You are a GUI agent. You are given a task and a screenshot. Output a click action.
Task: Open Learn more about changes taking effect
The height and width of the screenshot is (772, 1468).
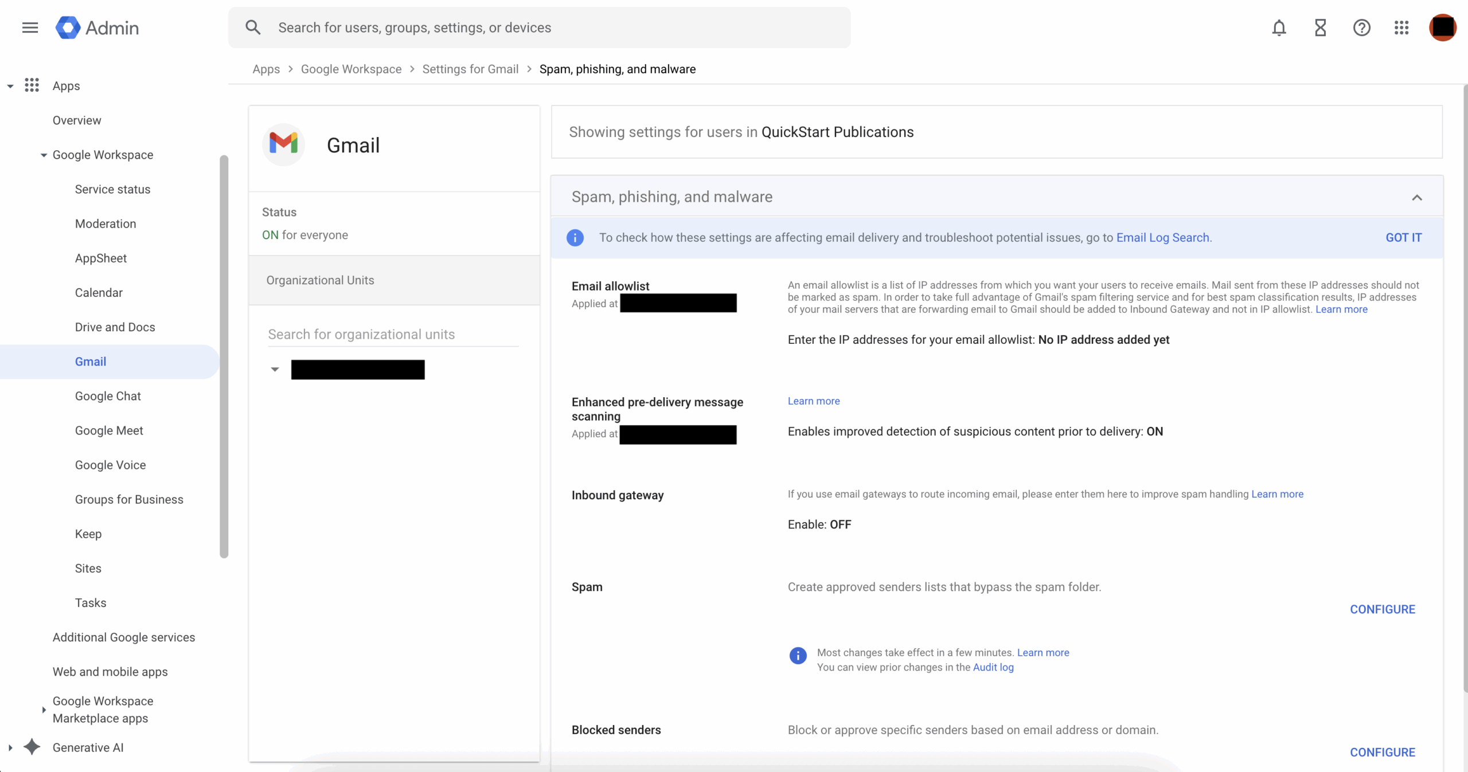[x=1043, y=652]
